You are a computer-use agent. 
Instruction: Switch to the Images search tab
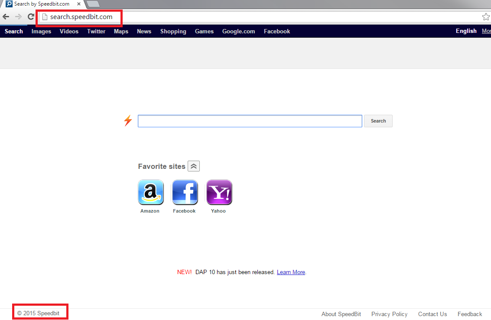click(x=41, y=31)
